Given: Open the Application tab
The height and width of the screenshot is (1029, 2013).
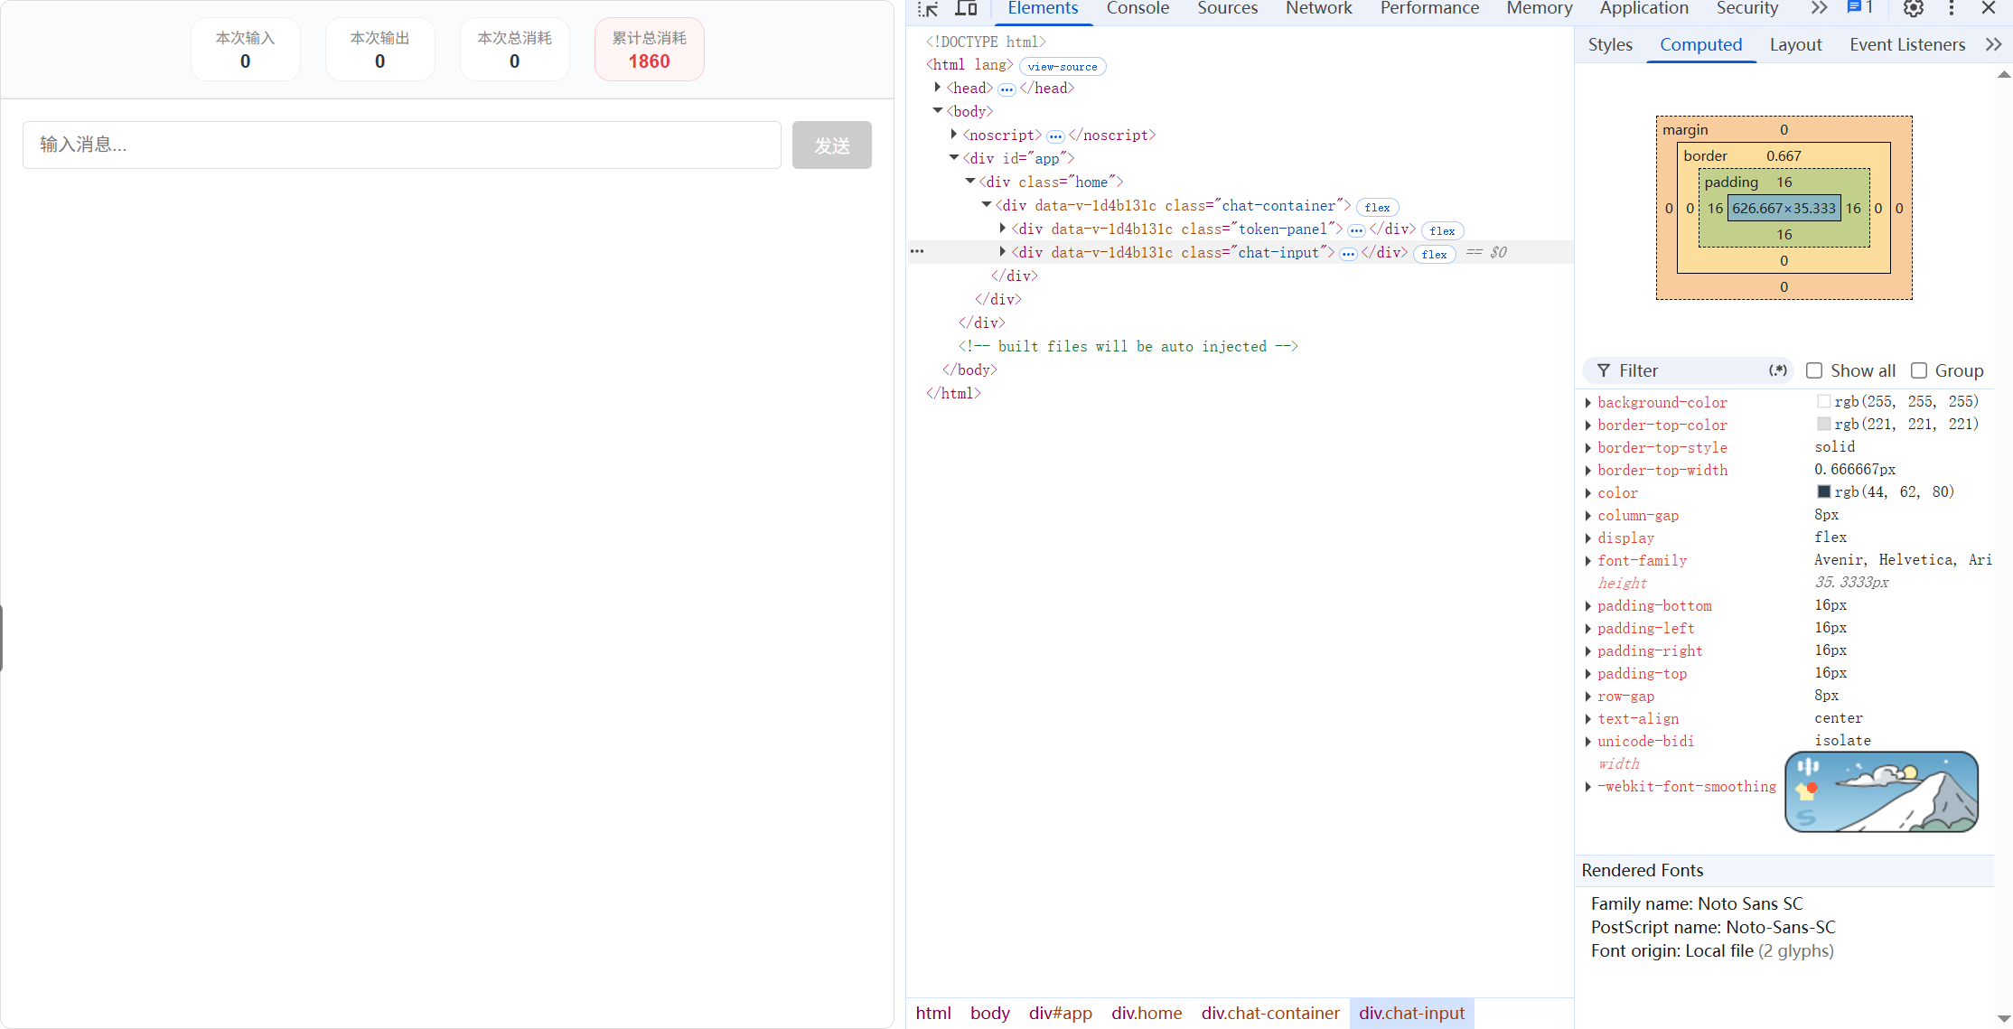Looking at the screenshot, I should [x=1643, y=9].
